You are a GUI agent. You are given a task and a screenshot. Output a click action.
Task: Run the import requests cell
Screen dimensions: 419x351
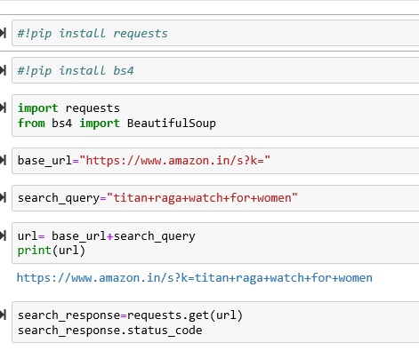[3, 108]
